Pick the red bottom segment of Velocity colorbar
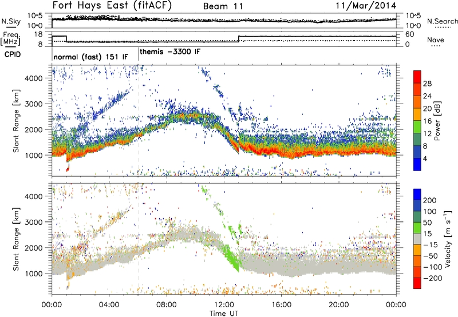The height and width of the screenshot is (317, 458). pos(417,283)
